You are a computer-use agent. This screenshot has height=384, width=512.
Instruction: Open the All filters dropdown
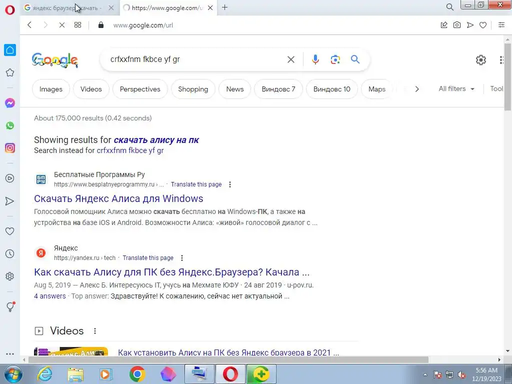(x=456, y=89)
